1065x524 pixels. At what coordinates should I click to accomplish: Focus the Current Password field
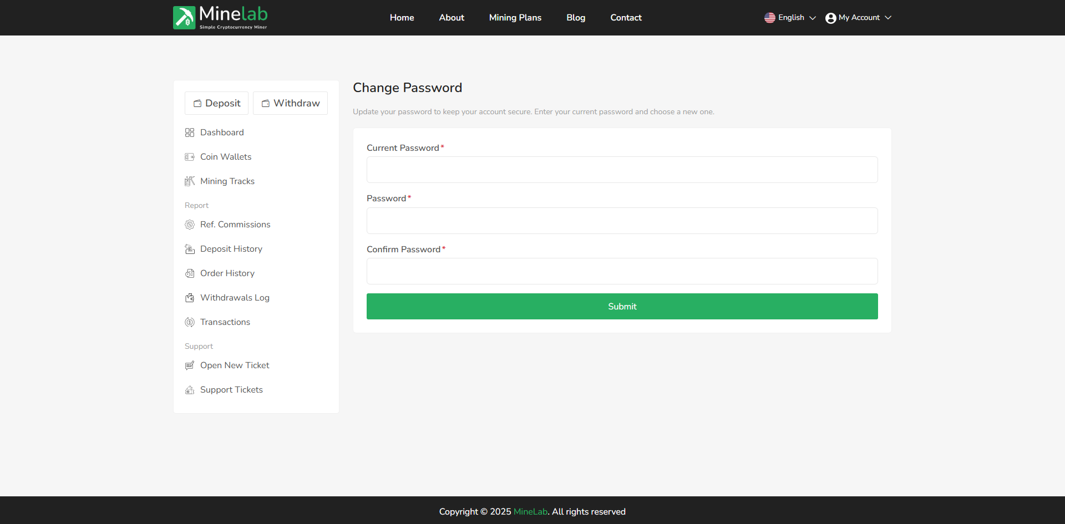622,170
